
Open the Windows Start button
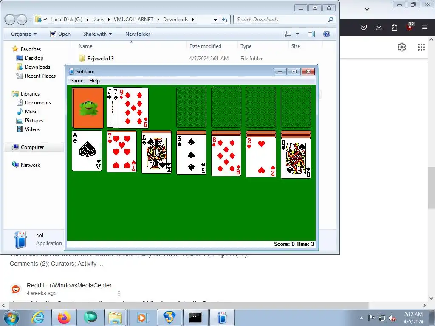tap(11, 318)
